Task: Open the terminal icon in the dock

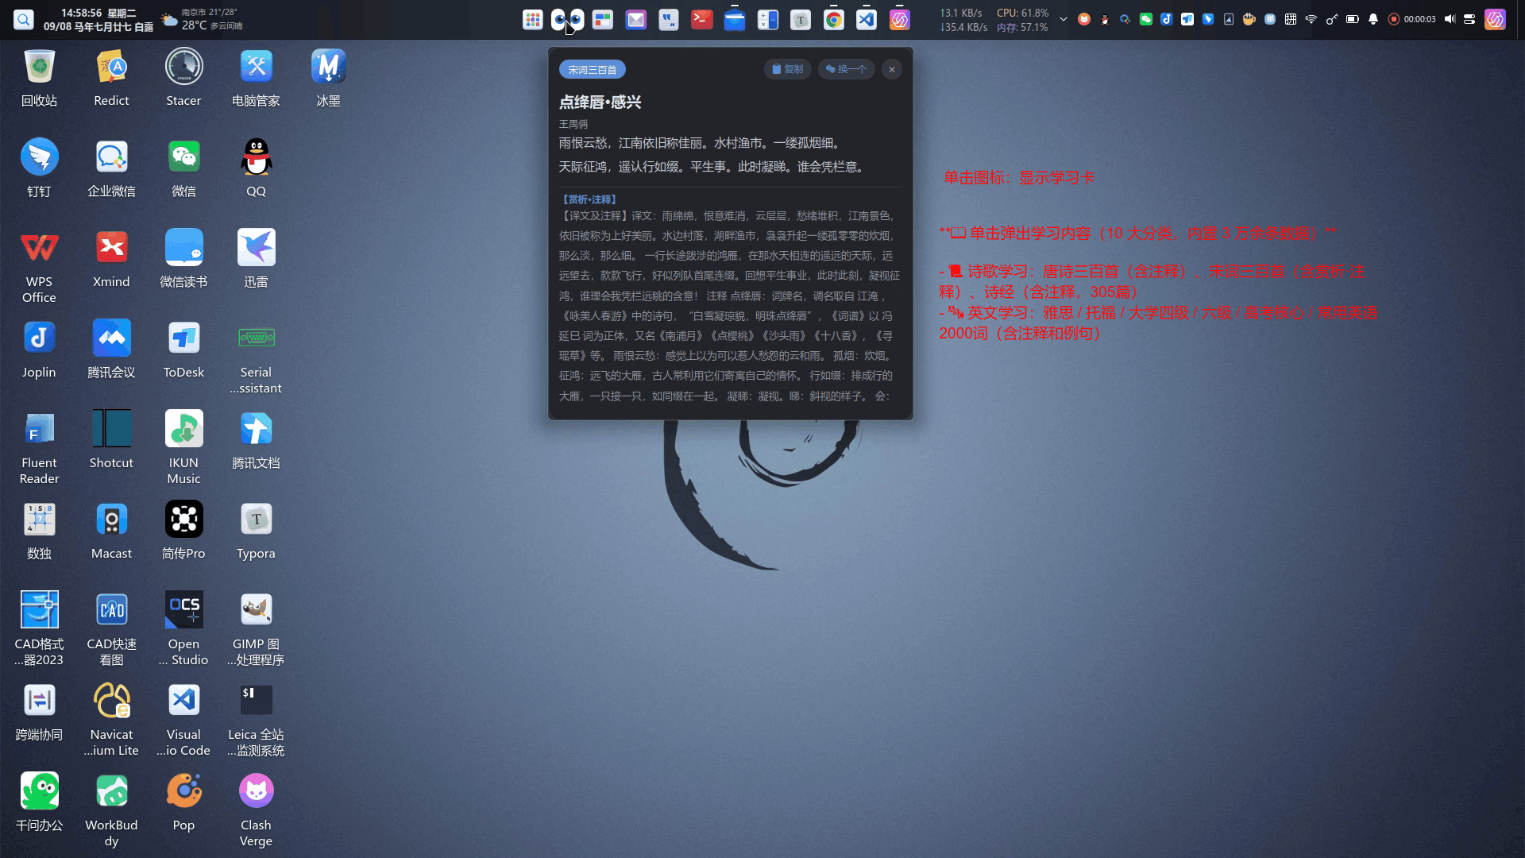Action: [x=702, y=20]
